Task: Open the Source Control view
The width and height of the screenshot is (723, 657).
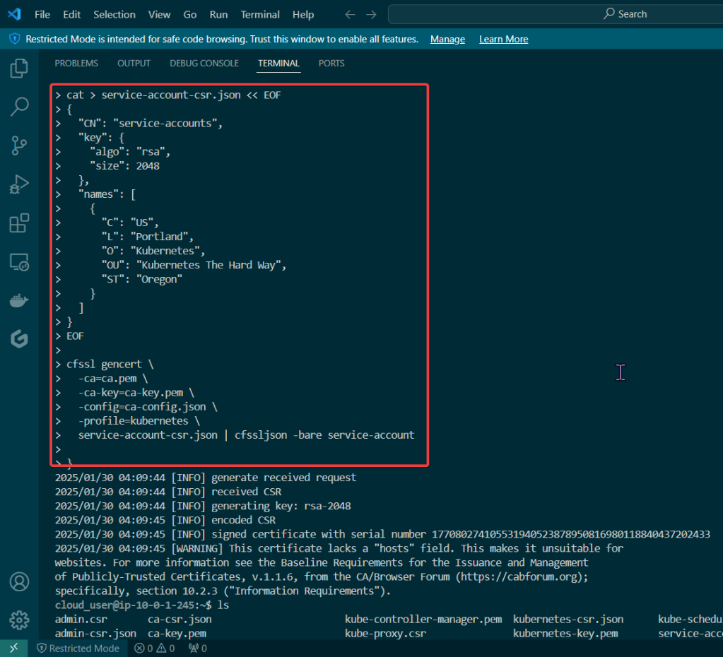Action: click(x=19, y=146)
